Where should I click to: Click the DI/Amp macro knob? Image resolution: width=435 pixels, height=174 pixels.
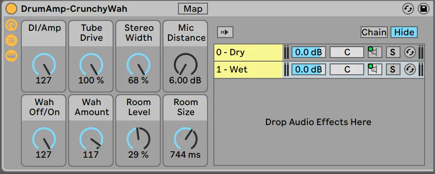coord(44,65)
